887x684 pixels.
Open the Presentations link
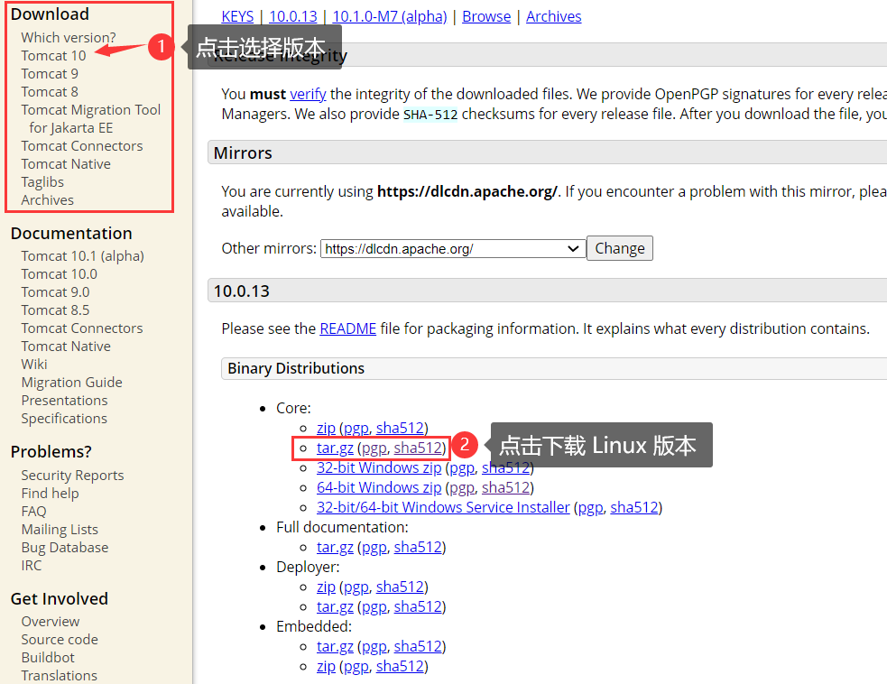(64, 401)
